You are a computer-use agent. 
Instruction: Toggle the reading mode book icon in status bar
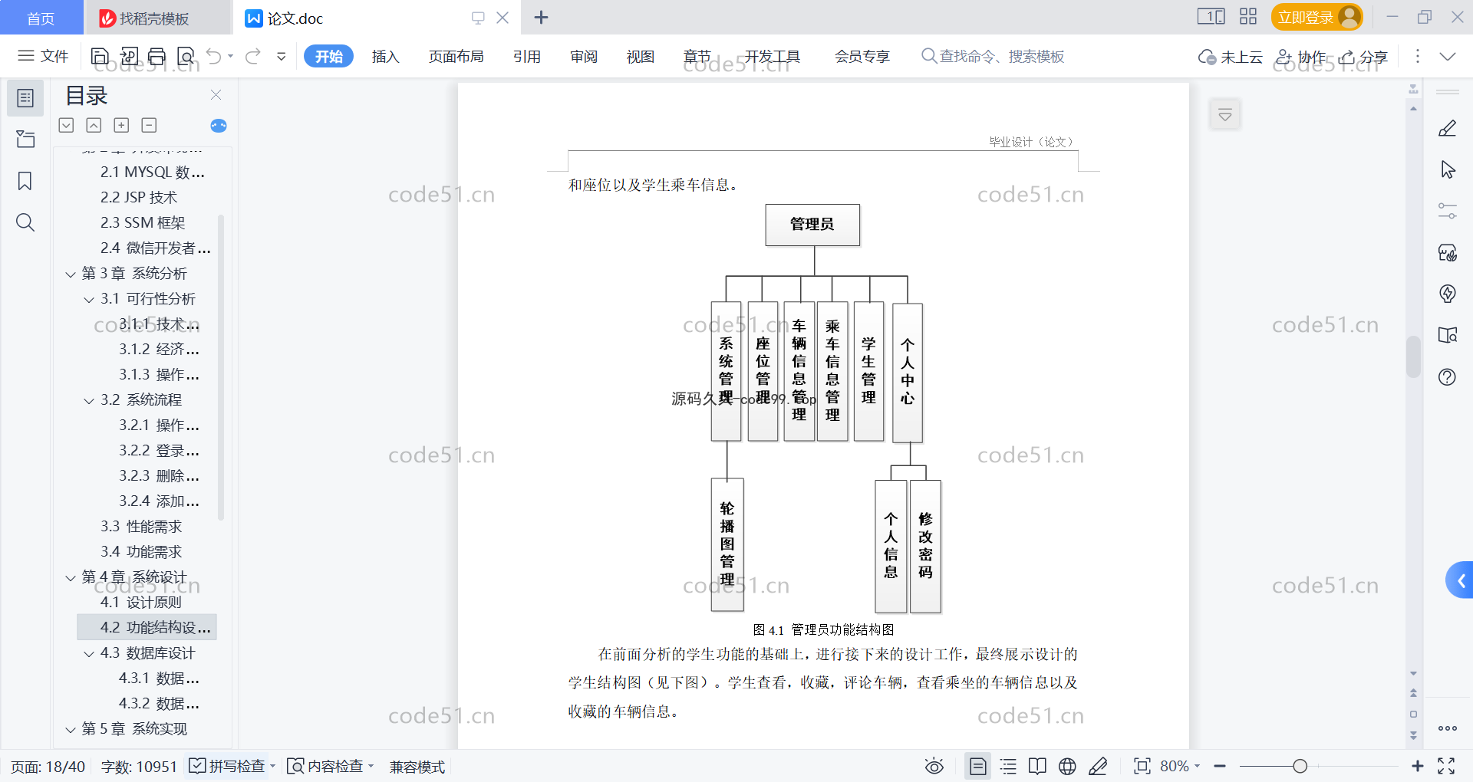coord(1037,766)
